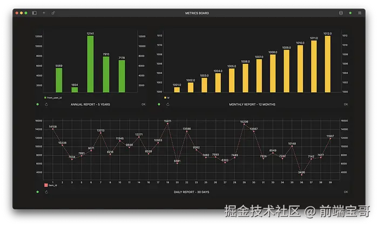Select the green bar labeled 7178
The image size is (378, 226).
122,76
